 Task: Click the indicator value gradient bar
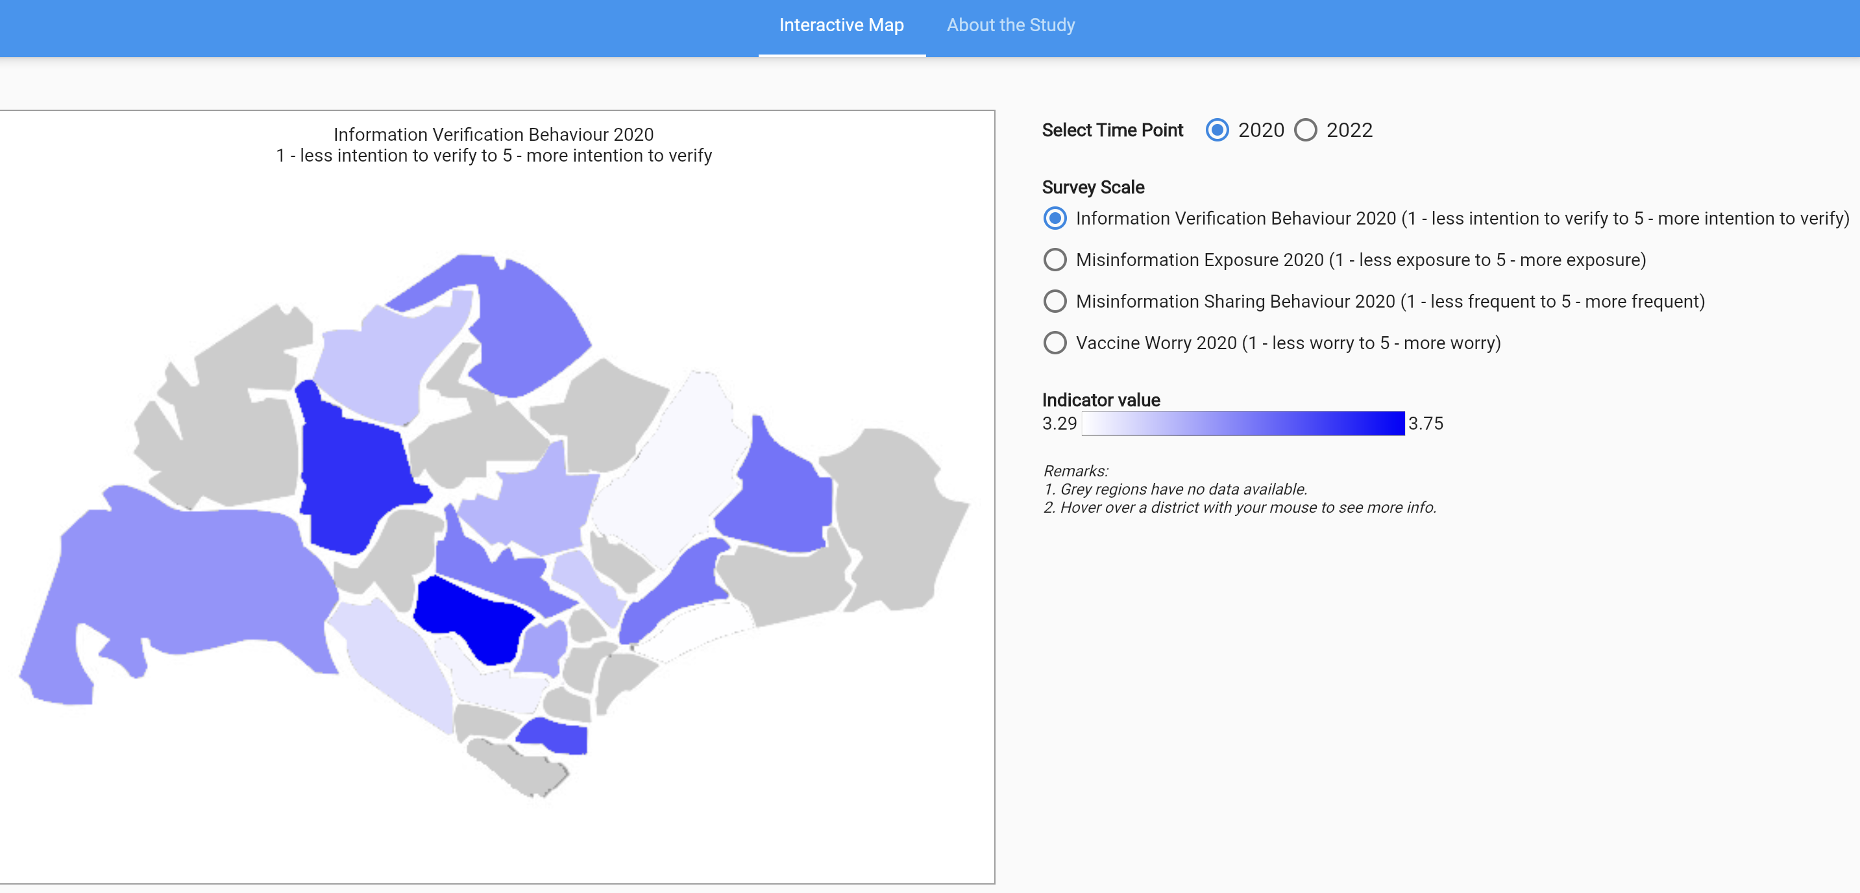click(x=1242, y=423)
